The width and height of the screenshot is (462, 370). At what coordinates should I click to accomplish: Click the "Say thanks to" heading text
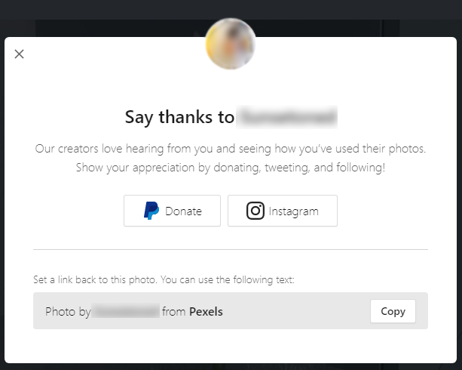179,117
